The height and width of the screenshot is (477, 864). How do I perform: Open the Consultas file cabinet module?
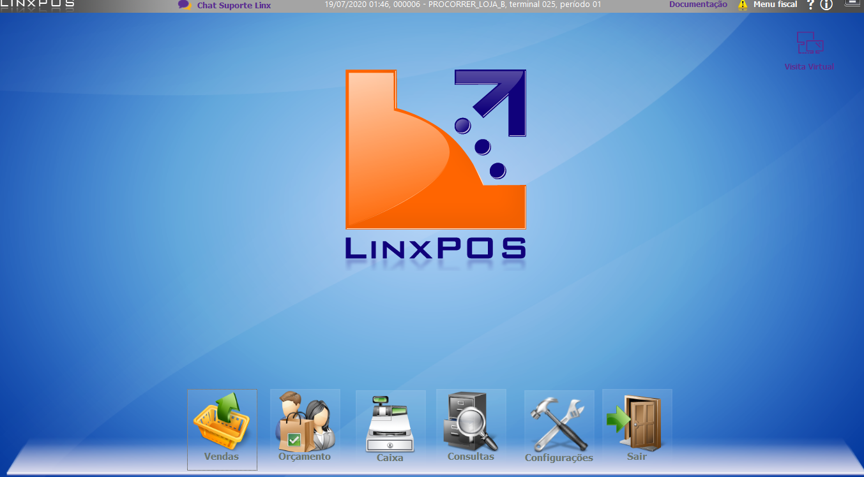(x=471, y=427)
